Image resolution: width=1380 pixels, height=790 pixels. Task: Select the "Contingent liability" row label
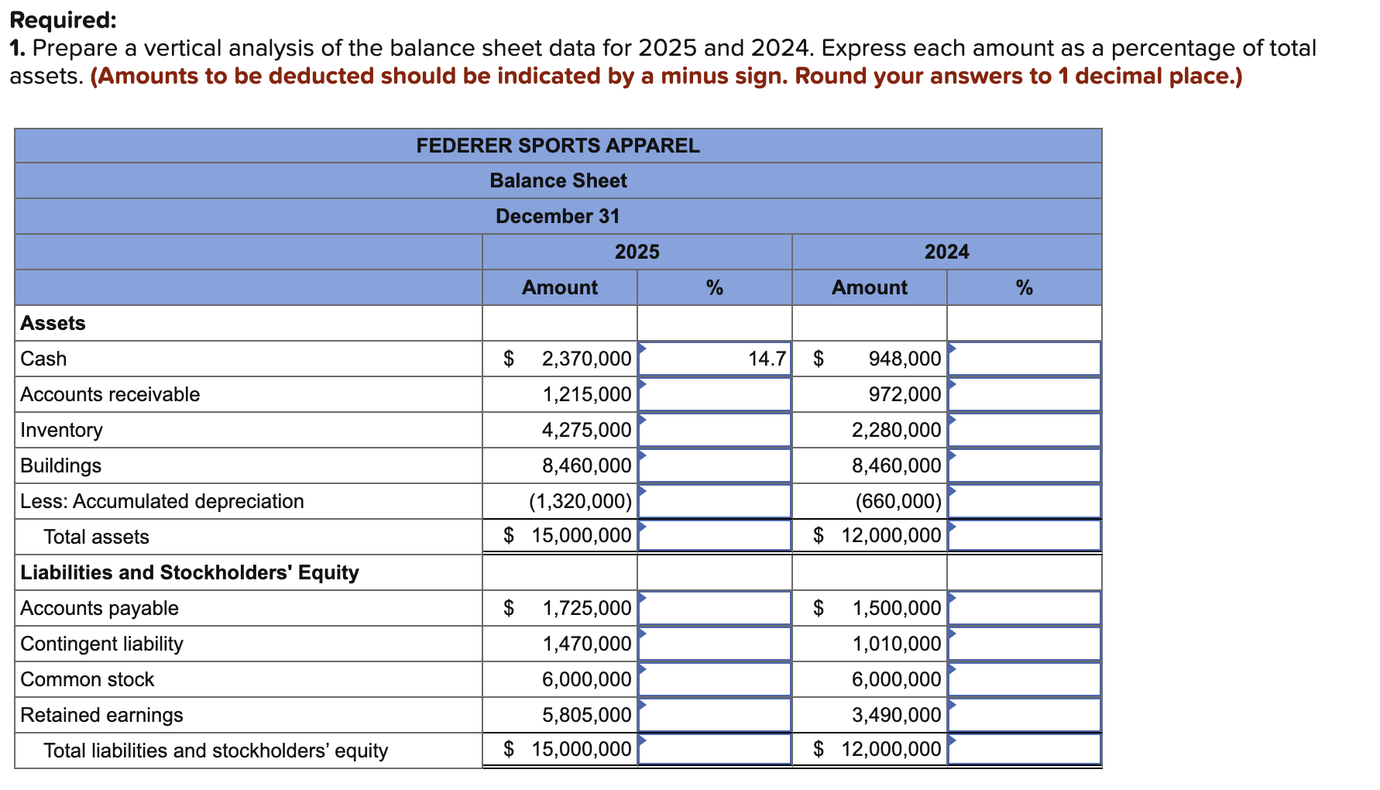click(101, 644)
